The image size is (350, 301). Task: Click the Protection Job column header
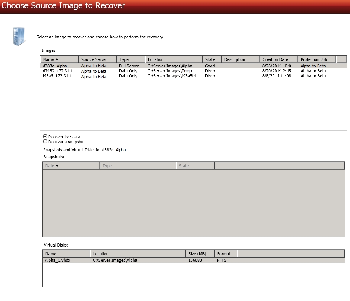pyautogui.click(x=316, y=59)
